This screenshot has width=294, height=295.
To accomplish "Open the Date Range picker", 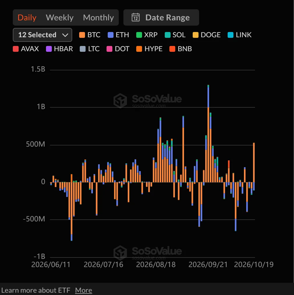I will (x=161, y=17).
